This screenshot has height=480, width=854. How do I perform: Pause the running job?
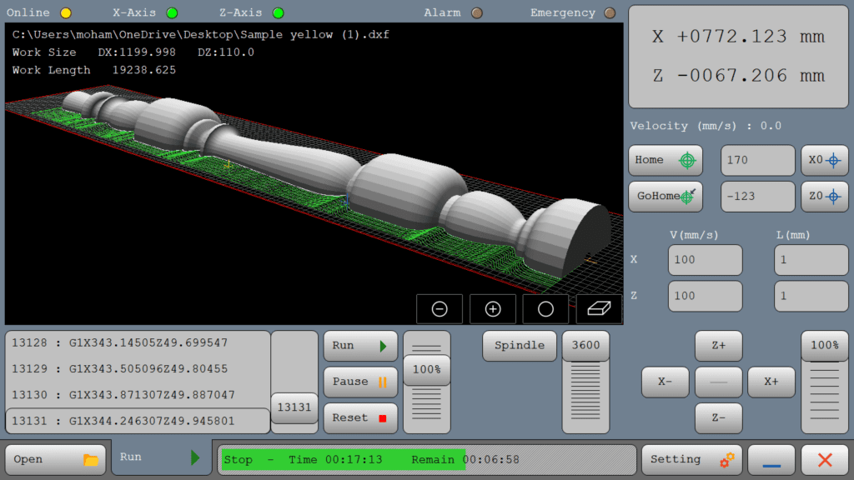click(360, 382)
